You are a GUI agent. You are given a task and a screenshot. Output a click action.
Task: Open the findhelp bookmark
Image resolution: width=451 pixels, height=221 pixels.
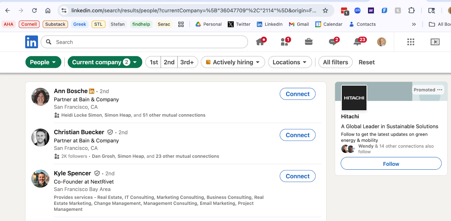tap(141, 24)
